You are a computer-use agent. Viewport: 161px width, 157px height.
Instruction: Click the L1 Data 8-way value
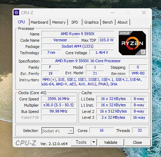139,99
